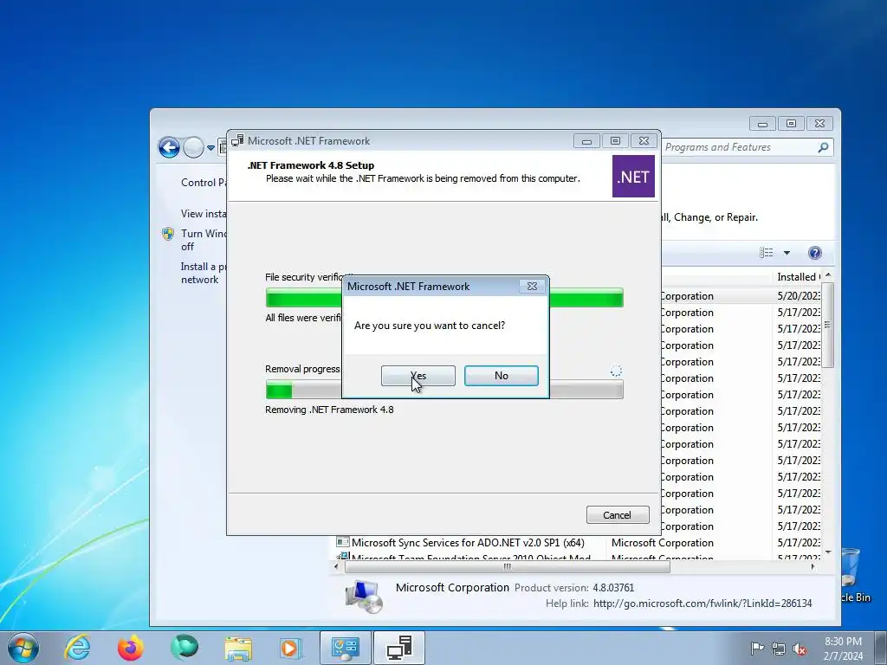
Task: Click the Microsoft Corporation publisher program icon
Action: tap(364, 597)
